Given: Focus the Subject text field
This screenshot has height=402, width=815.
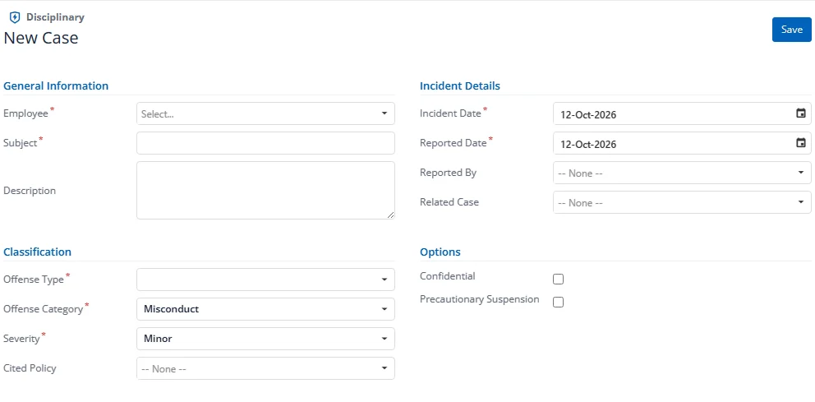Looking at the screenshot, I should pyautogui.click(x=265, y=143).
